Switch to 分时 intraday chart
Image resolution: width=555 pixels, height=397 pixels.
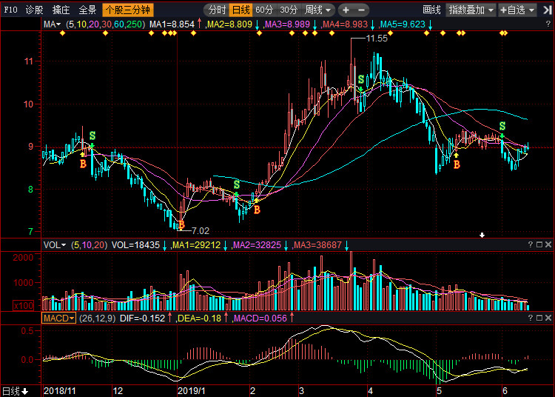(215, 10)
